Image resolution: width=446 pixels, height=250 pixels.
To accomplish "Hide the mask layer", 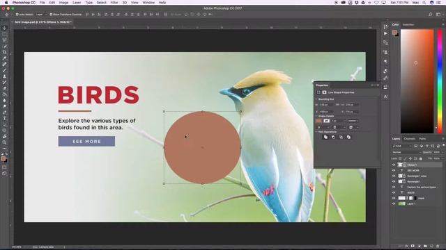I will 394,198.
